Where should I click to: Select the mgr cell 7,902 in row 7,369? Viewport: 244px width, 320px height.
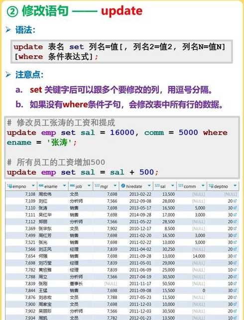(x=112, y=229)
